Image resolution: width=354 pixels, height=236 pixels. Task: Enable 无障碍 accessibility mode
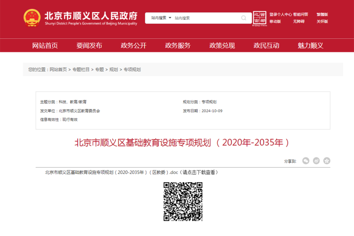tap(299, 21)
